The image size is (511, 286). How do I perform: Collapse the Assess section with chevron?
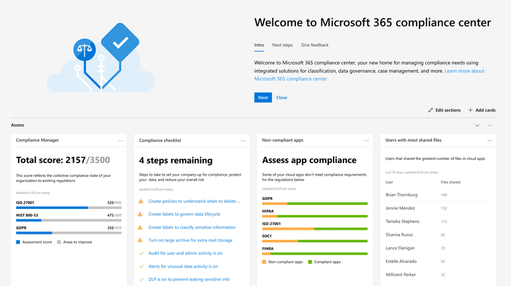tap(477, 125)
